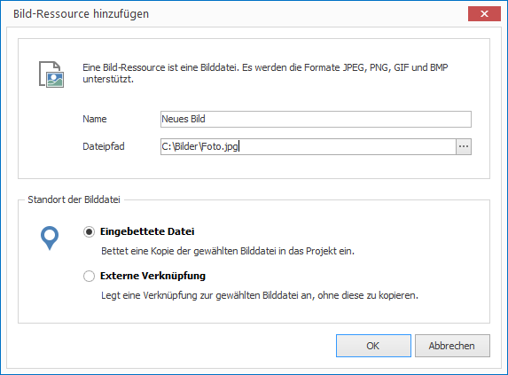Screen dimensions: 508x375
Task: Open file browser with the ellipsis button
Action: [x=464, y=146]
